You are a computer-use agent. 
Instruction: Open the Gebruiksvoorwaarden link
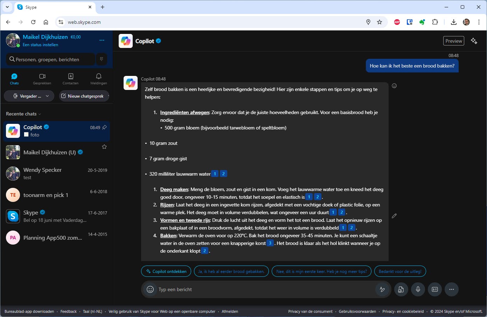(357, 311)
